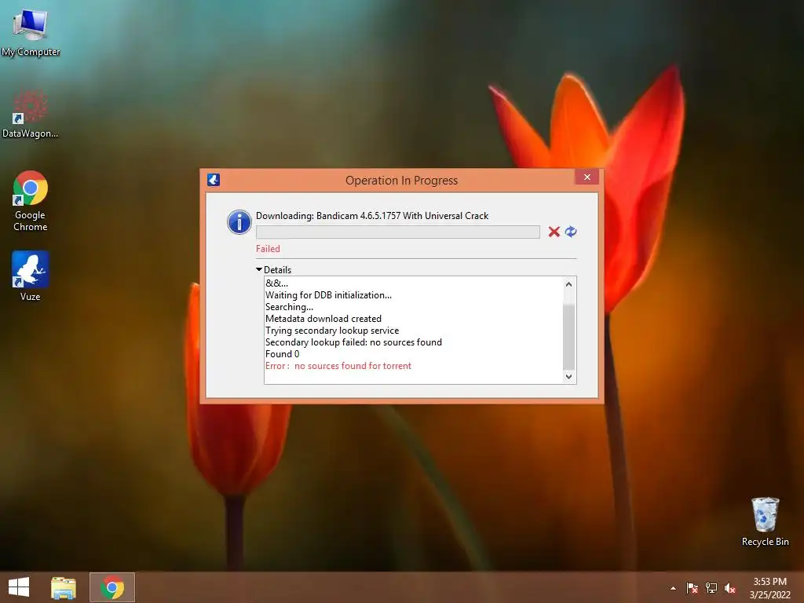The height and width of the screenshot is (603, 804).
Task: Show hidden system tray icons
Action: click(673, 588)
